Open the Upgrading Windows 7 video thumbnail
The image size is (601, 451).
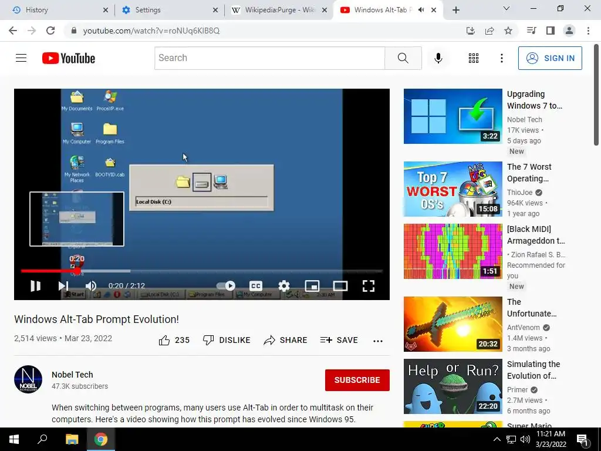coord(453,116)
